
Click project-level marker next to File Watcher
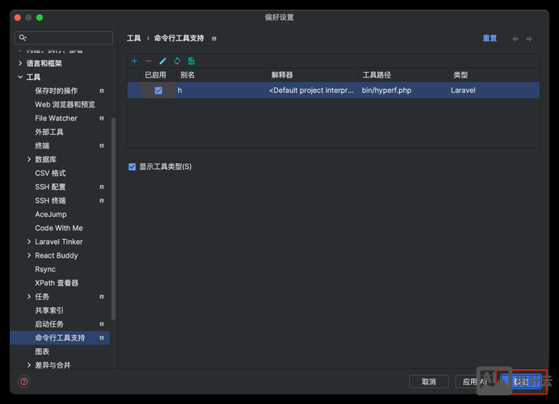(x=102, y=119)
